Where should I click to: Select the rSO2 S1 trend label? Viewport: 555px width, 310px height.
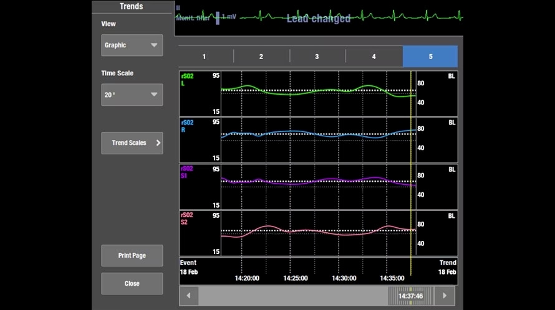click(188, 172)
